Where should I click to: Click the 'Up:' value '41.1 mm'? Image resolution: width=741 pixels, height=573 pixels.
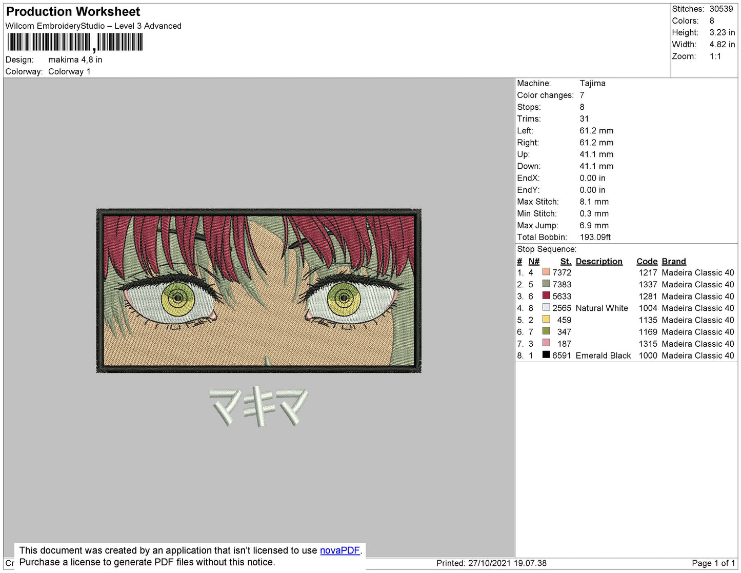(596, 154)
